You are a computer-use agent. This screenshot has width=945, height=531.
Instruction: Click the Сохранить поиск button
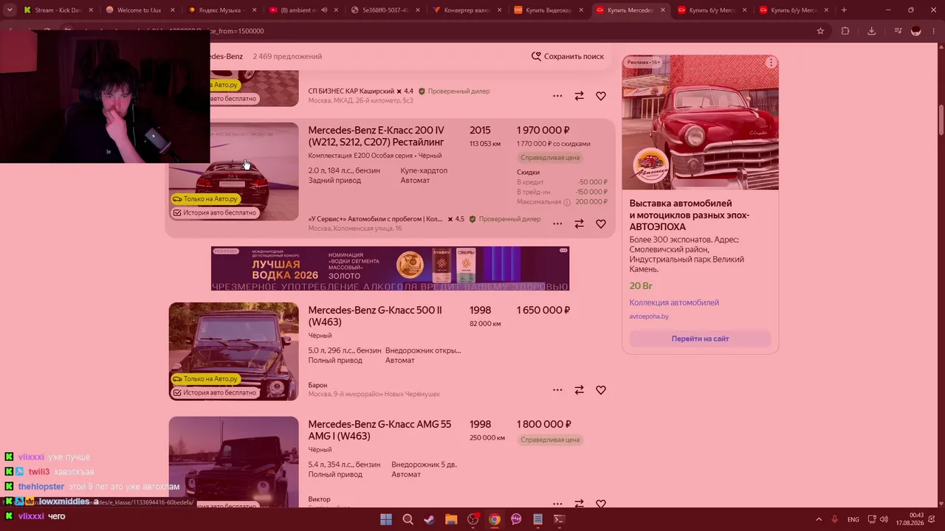tap(568, 56)
